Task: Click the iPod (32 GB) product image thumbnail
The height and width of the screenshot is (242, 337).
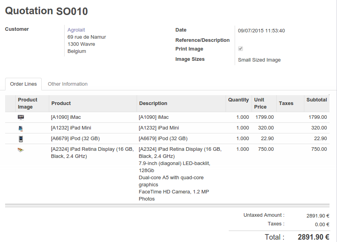Action: (21, 139)
